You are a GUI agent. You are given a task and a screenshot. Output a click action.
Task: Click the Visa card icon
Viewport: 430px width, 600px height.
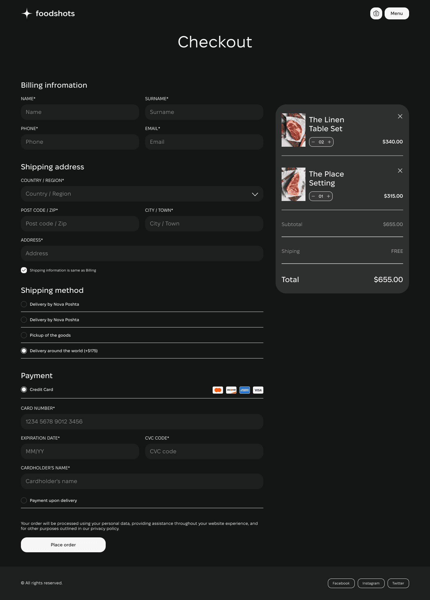258,390
